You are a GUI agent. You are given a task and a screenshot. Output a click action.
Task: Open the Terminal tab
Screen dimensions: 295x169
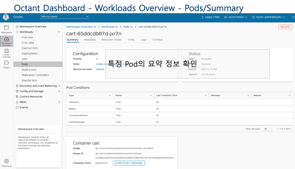click(157, 40)
